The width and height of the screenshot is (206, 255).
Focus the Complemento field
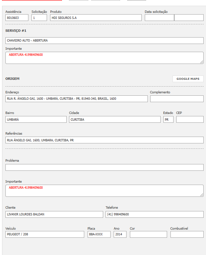point(177,99)
